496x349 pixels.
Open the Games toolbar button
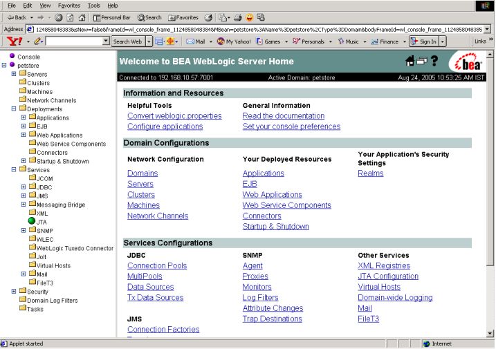coord(268,41)
